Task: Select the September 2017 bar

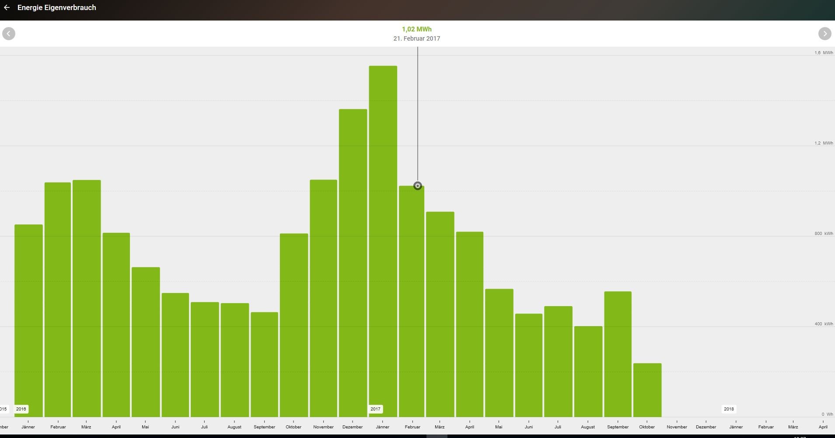Action: click(618, 354)
